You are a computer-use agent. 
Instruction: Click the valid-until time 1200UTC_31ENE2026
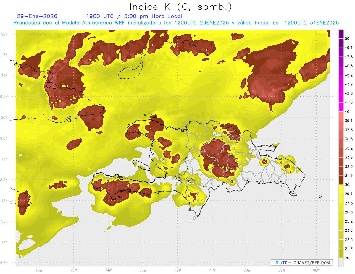click(x=311, y=23)
